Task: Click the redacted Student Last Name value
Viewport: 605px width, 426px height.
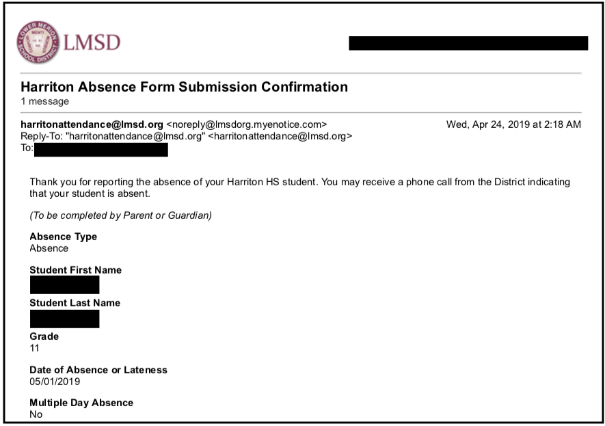Action: click(64, 319)
